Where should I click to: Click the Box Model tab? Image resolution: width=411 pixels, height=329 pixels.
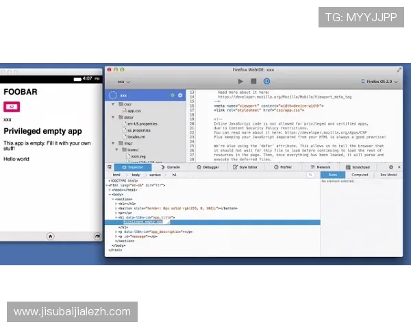point(388,175)
